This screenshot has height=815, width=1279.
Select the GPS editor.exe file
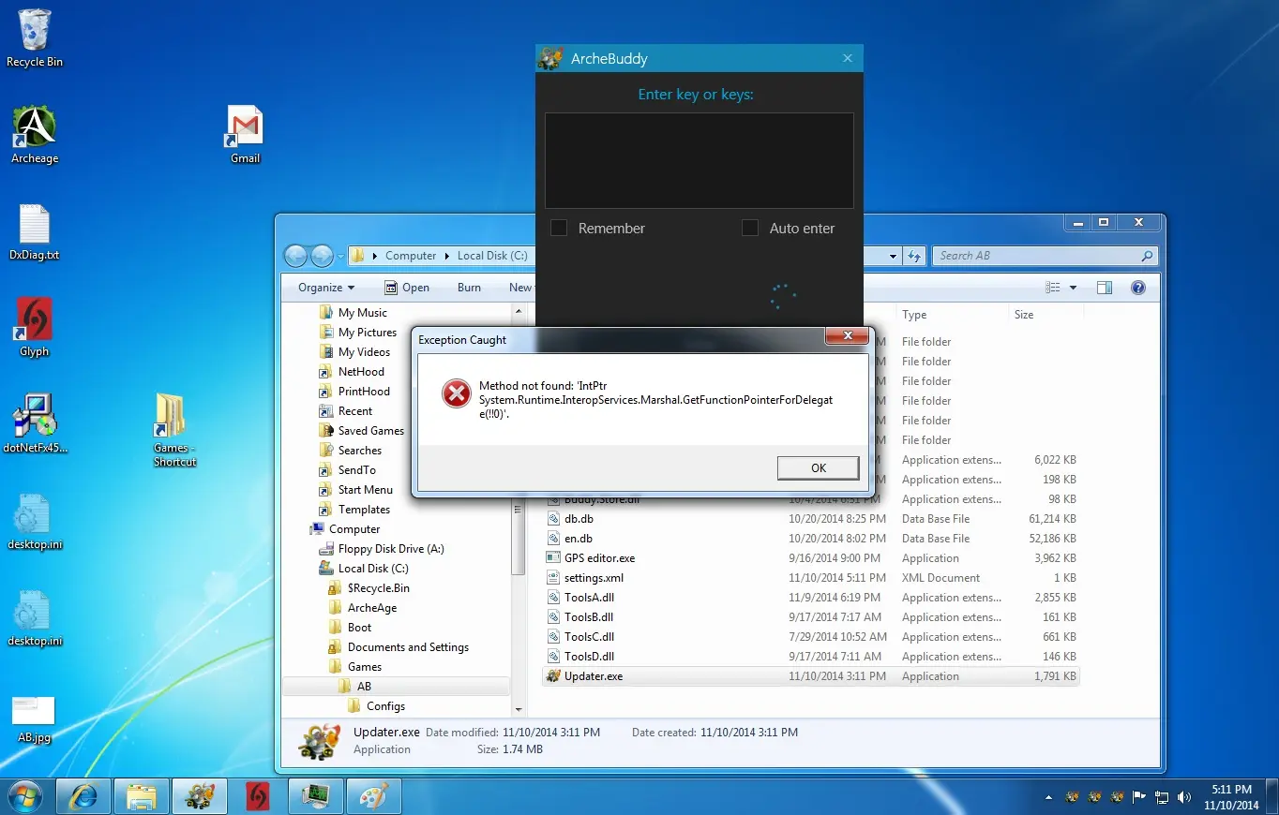pyautogui.click(x=599, y=558)
